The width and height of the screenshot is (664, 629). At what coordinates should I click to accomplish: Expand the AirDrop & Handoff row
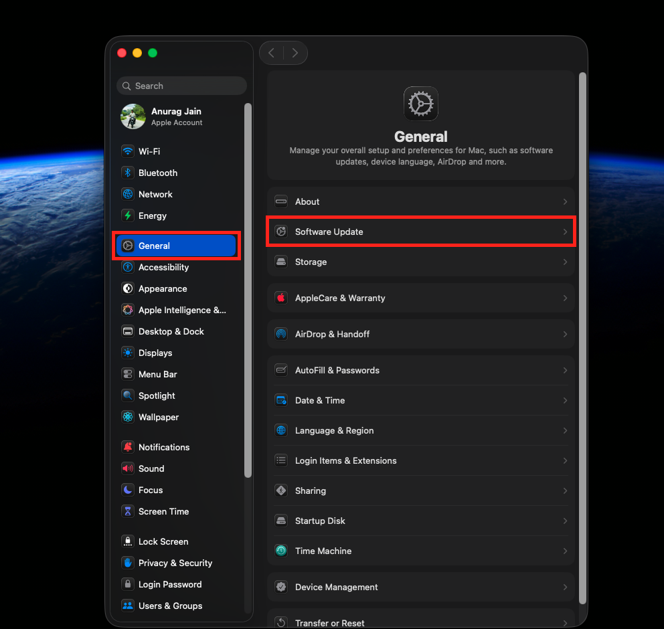(566, 334)
